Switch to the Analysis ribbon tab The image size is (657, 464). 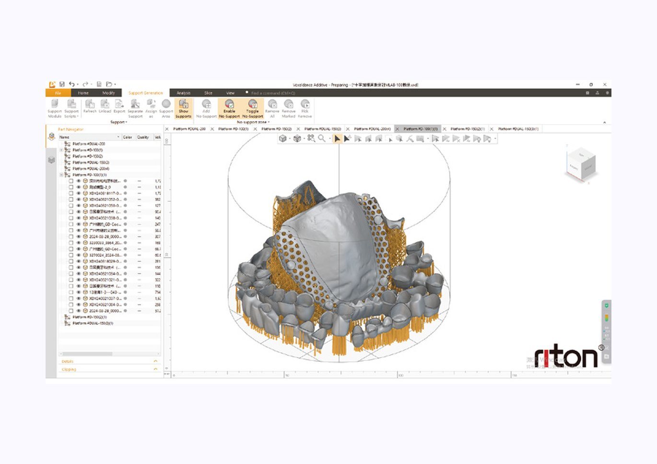pyautogui.click(x=184, y=93)
